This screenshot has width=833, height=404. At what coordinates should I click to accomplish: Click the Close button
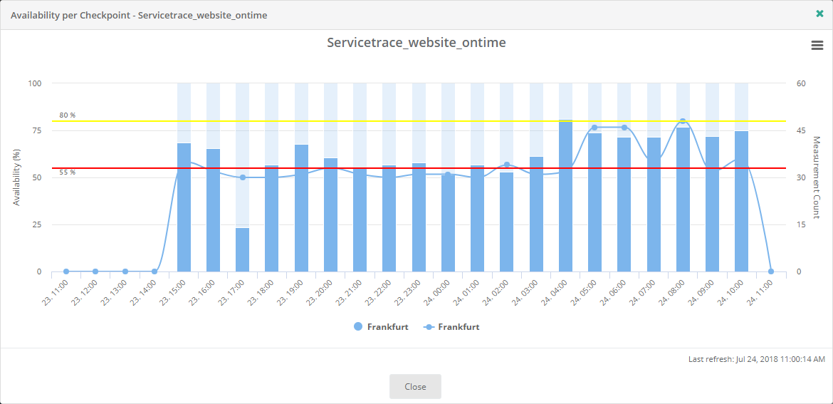[415, 386]
